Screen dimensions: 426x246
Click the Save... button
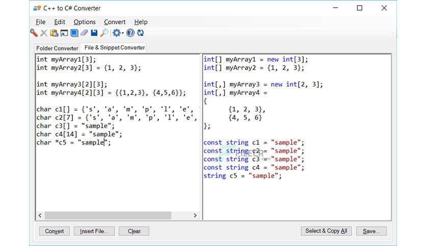pyautogui.click(x=371, y=231)
